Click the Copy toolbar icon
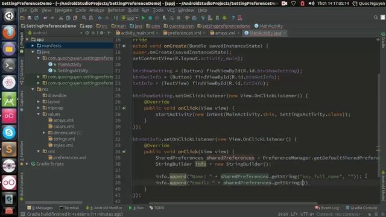386x217 pixels. click(x=68, y=17)
